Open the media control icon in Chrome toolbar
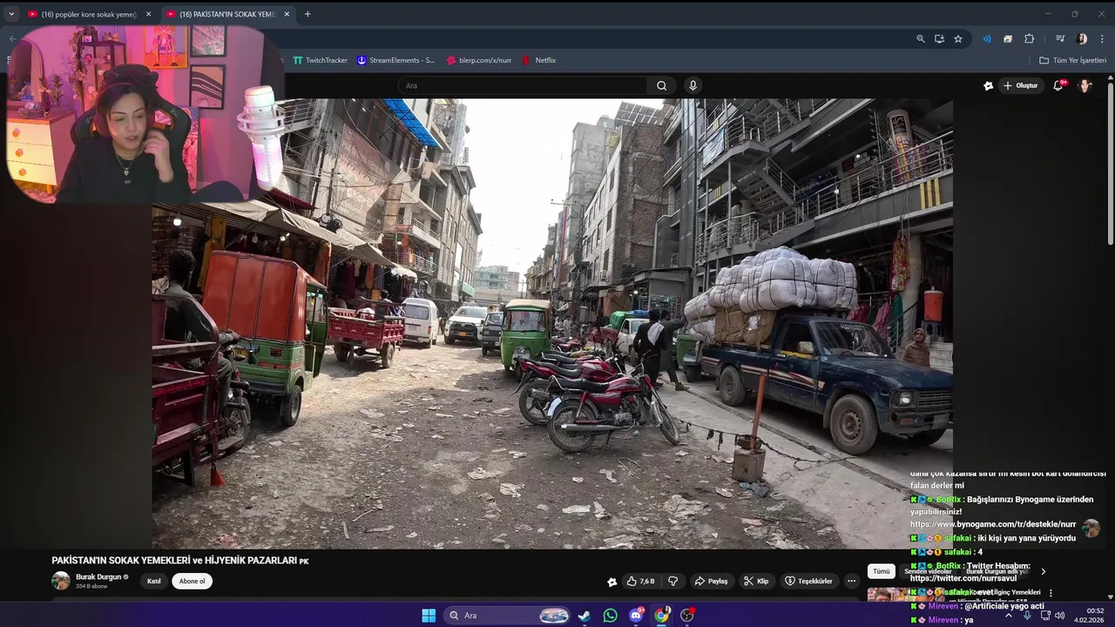This screenshot has width=1115, height=627. tap(1060, 38)
